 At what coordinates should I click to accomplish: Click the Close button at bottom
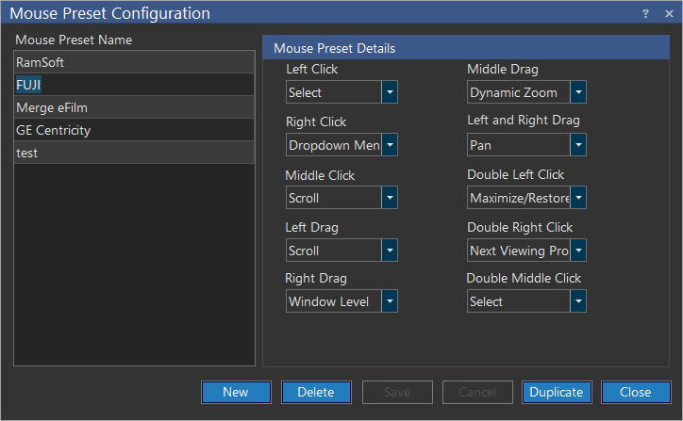(635, 392)
